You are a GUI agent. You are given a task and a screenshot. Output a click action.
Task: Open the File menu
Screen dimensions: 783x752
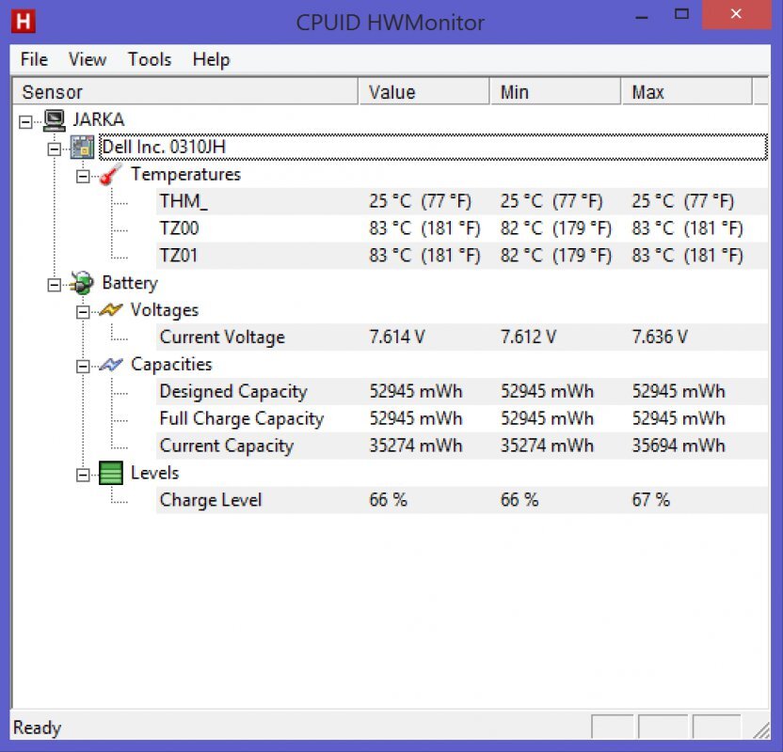pyautogui.click(x=33, y=59)
